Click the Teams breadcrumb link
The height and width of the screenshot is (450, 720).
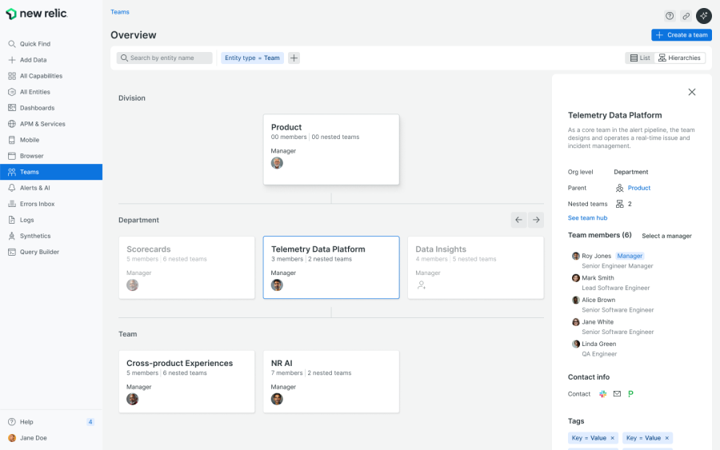click(x=120, y=12)
